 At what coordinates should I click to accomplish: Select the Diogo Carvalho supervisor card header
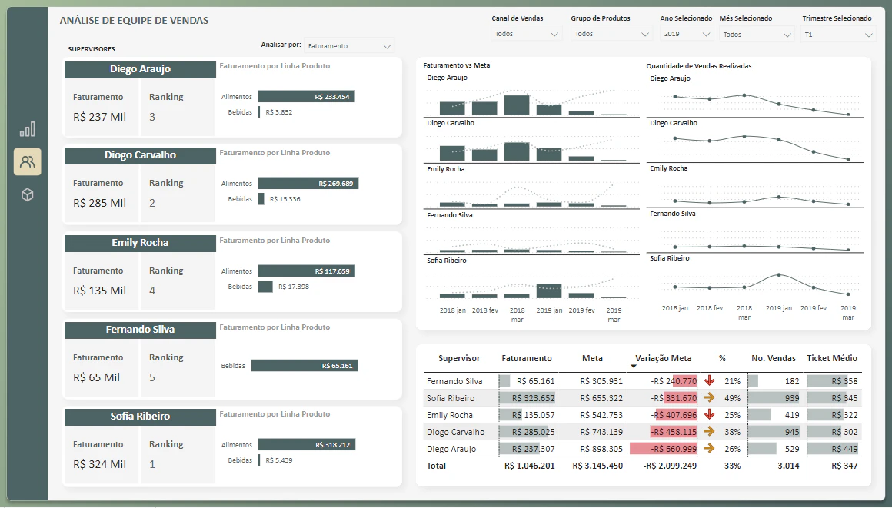(x=140, y=155)
